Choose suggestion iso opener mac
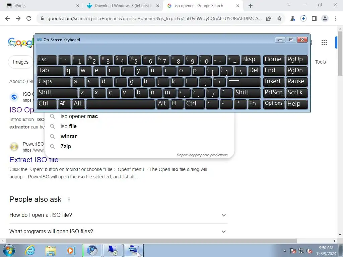This screenshot has height=257, width=343. [139, 116]
